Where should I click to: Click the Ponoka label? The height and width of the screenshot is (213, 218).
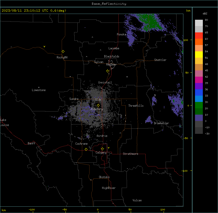point(121,34)
